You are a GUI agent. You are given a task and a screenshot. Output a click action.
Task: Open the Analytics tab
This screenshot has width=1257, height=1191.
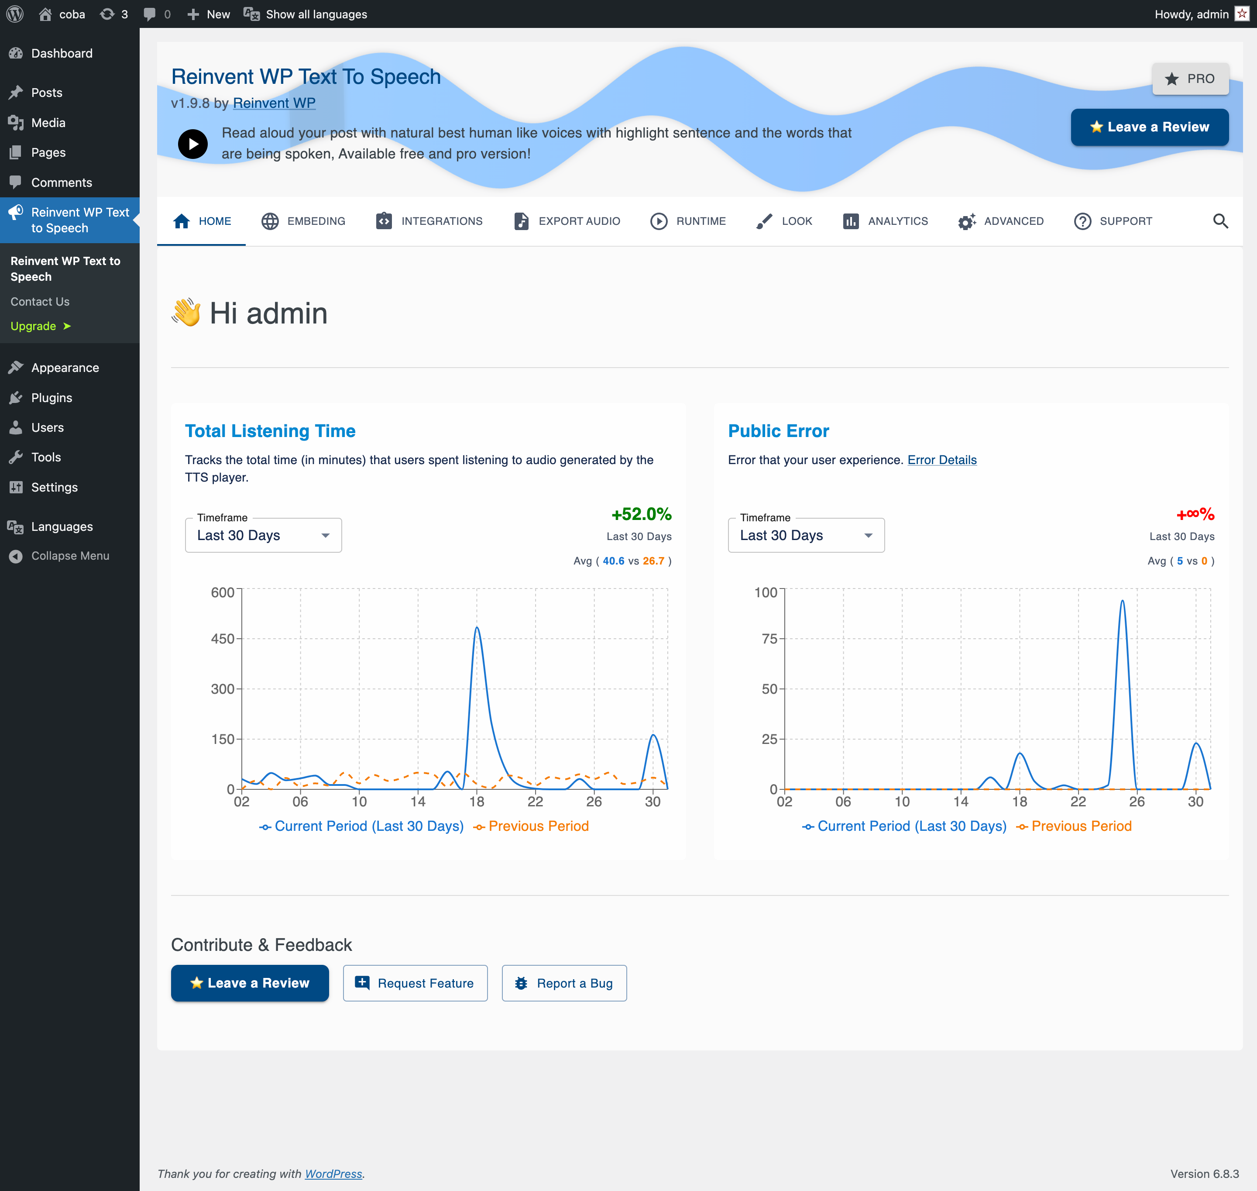[x=885, y=221]
